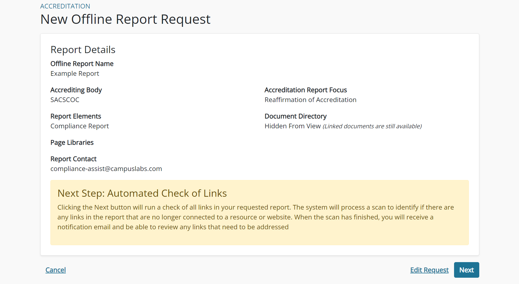Click the Report Contact label
This screenshot has width=519, height=284.
point(73,159)
